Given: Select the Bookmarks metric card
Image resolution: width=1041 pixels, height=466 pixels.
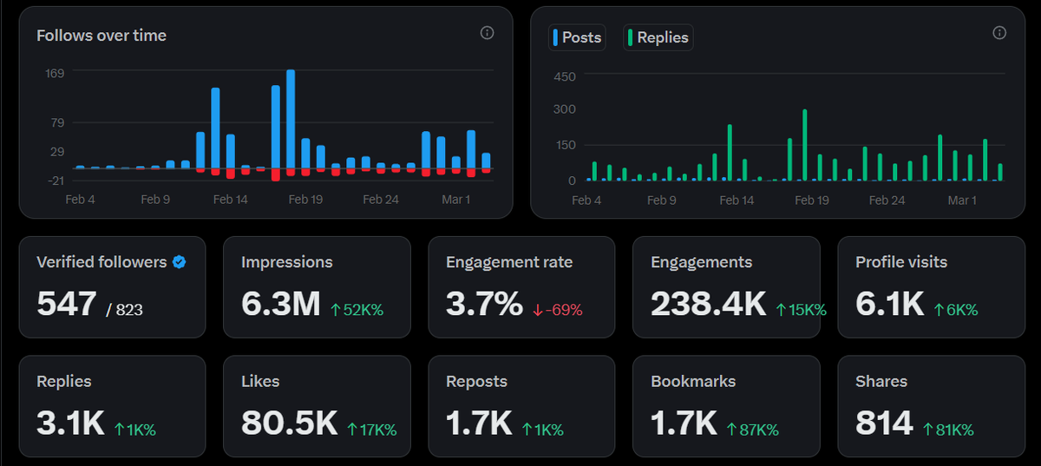Looking at the screenshot, I should coord(726,406).
